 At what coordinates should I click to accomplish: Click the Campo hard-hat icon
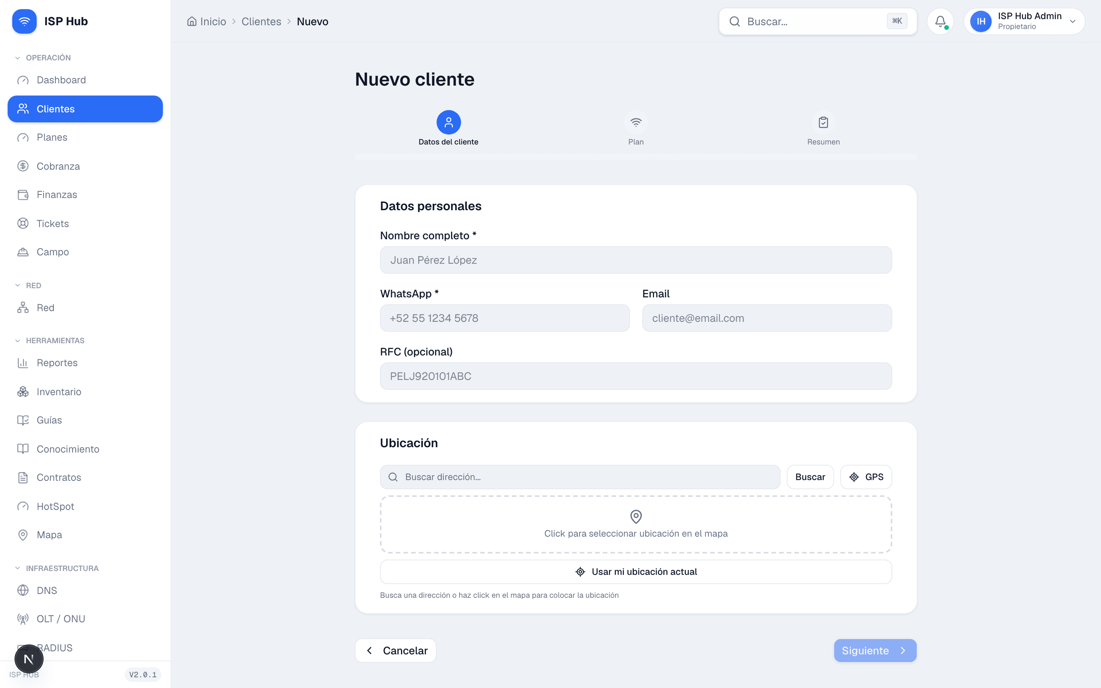(x=23, y=252)
